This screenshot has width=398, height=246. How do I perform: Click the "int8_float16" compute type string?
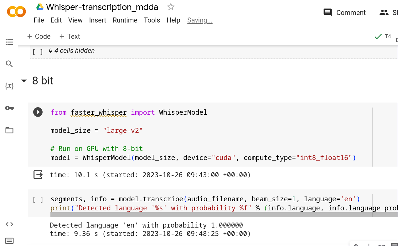(324, 158)
